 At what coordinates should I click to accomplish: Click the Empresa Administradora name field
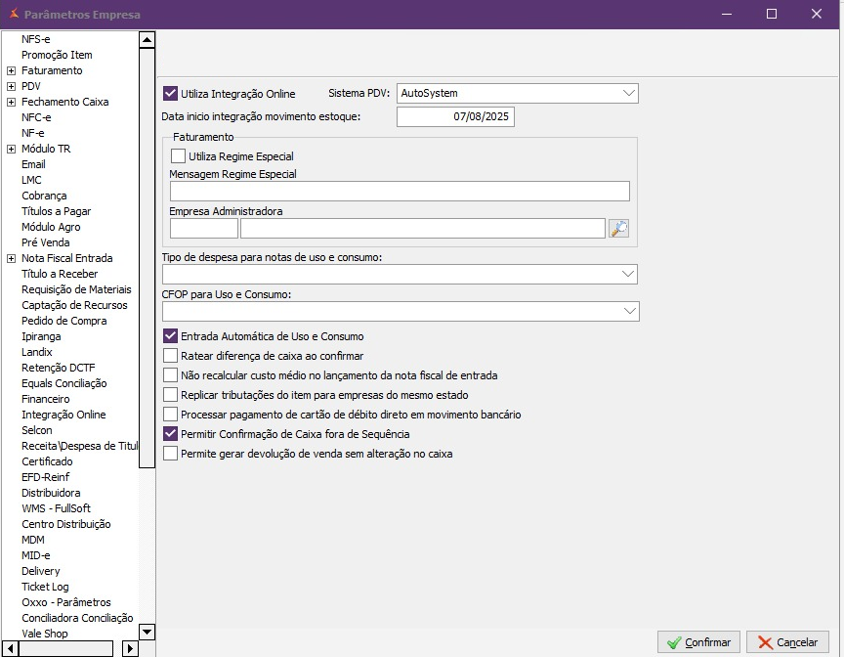click(x=423, y=229)
